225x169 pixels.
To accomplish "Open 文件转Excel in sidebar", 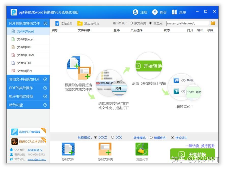I will (28, 39).
